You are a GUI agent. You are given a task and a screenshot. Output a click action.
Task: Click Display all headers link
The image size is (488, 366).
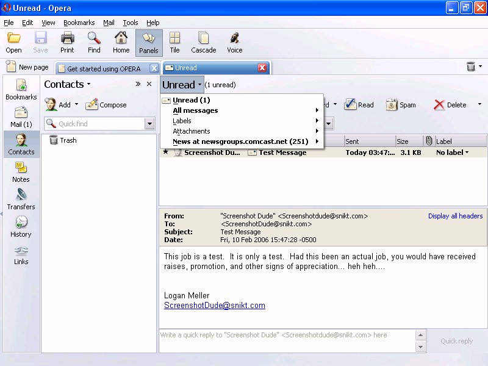click(455, 216)
